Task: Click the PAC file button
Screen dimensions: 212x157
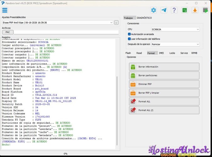Action: [x=8, y=32]
